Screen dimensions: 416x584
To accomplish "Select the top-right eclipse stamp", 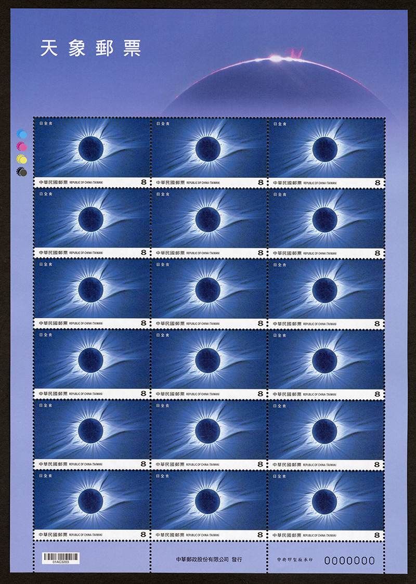I will (x=326, y=152).
